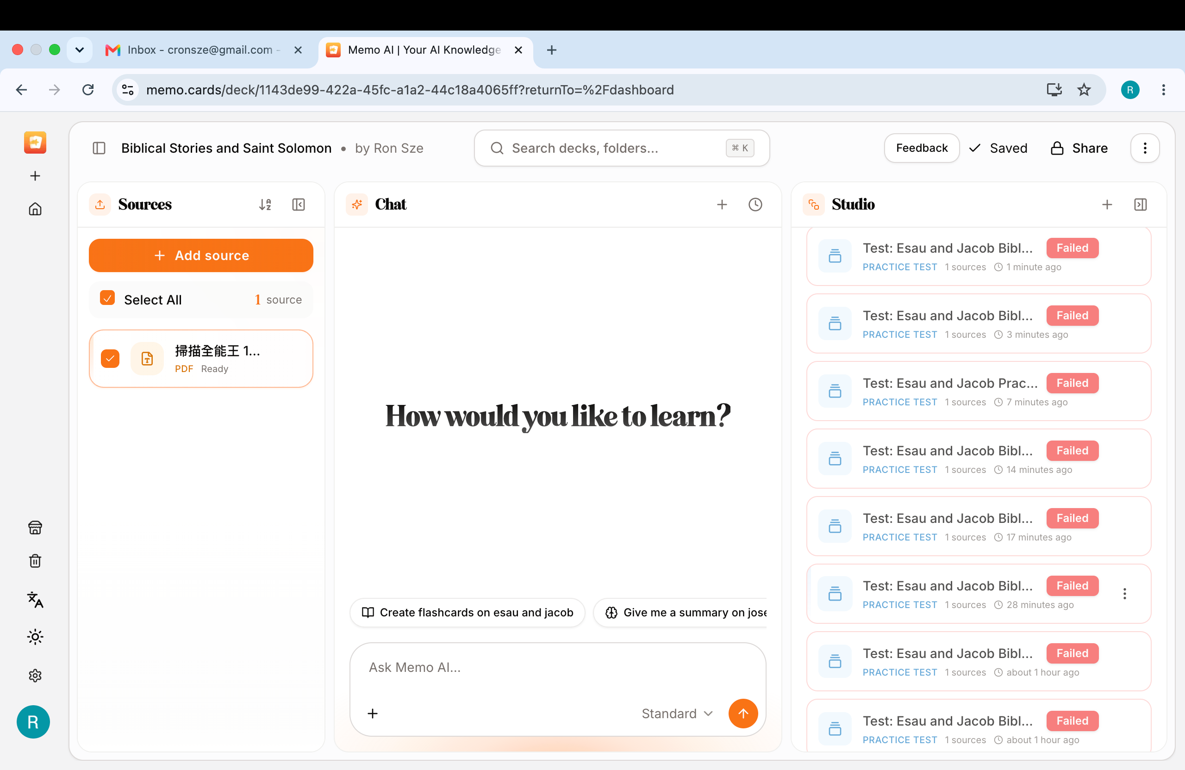Sort sources with the sort icon

pos(265,205)
